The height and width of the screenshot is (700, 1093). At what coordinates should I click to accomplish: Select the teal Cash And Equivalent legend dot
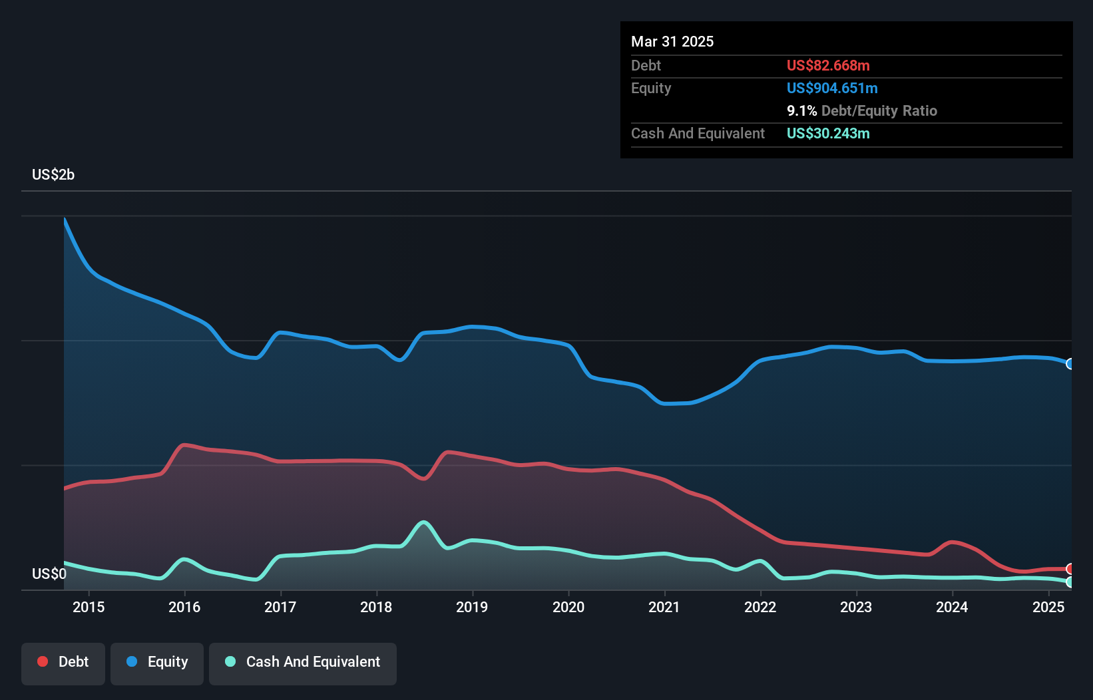click(230, 661)
